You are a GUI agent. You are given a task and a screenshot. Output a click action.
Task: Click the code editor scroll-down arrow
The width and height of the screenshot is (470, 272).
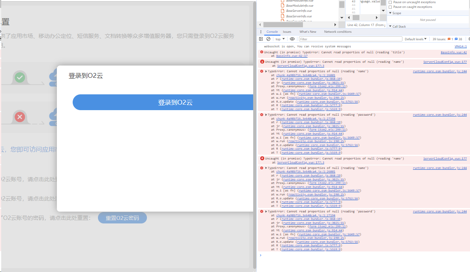click(x=384, y=11)
